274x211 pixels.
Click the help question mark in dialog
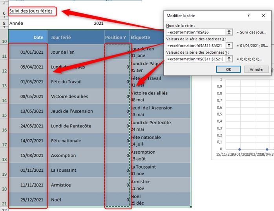click(x=248, y=16)
